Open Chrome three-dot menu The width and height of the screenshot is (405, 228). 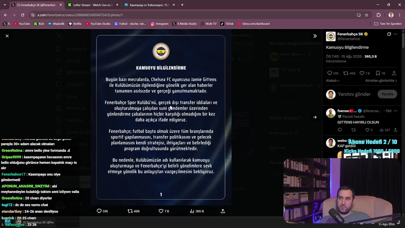point(399,15)
